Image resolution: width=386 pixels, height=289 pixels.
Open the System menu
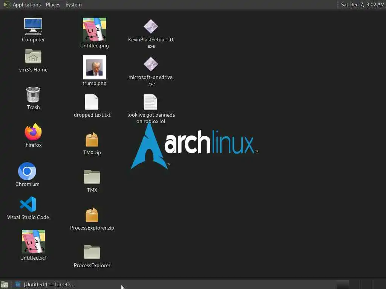pyautogui.click(x=74, y=5)
